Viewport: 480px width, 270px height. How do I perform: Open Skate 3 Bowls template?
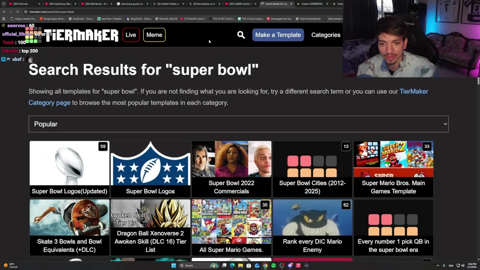(x=69, y=228)
